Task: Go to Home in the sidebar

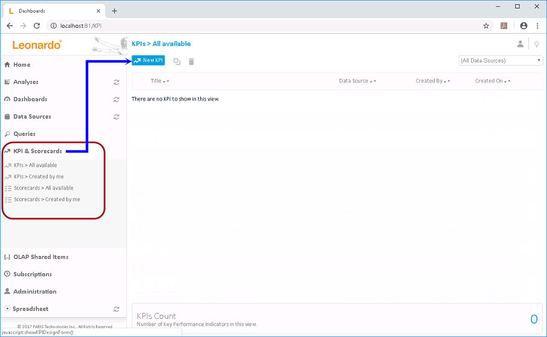Action: (x=22, y=65)
